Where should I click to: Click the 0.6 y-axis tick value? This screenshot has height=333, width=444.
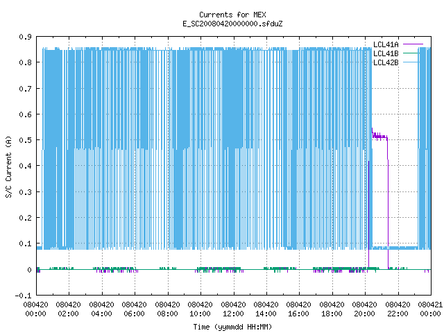26,114
